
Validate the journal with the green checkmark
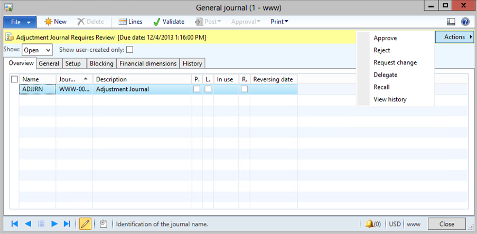tap(169, 22)
